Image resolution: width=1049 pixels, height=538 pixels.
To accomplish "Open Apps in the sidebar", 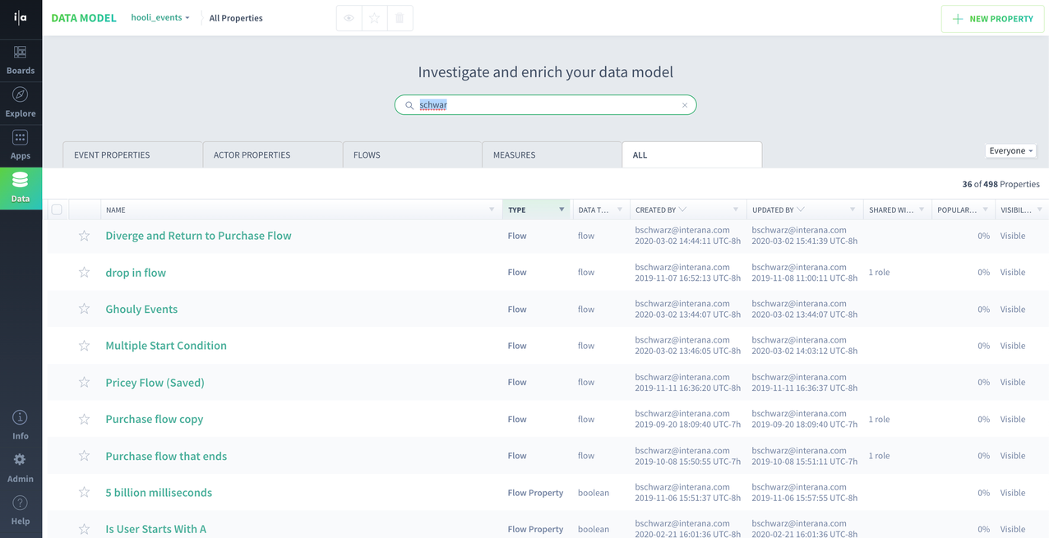I will [x=21, y=145].
